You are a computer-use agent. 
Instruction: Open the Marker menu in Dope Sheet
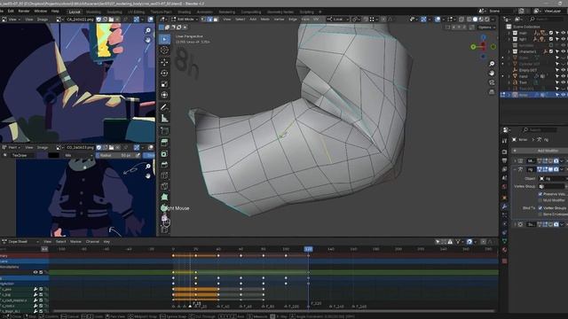[x=75, y=242]
